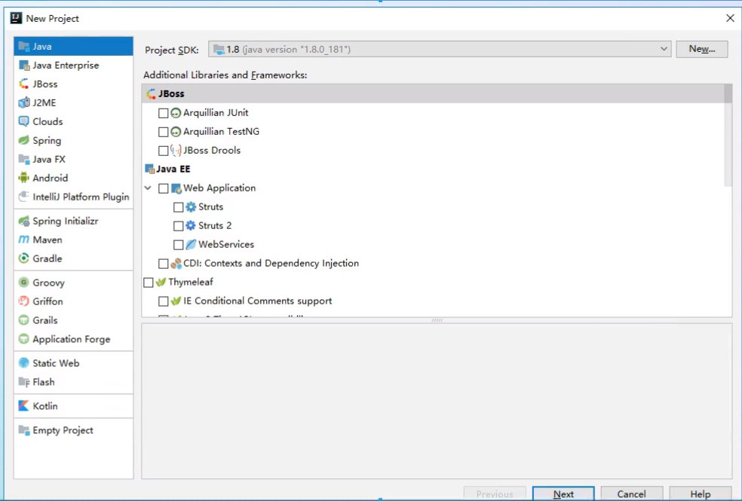Choose the Empty Project option
Image resolution: width=742 pixels, height=501 pixels.
click(73, 430)
